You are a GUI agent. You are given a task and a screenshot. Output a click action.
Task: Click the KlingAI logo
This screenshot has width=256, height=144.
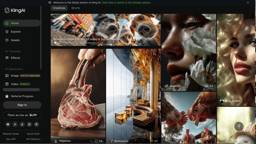(x=15, y=10)
